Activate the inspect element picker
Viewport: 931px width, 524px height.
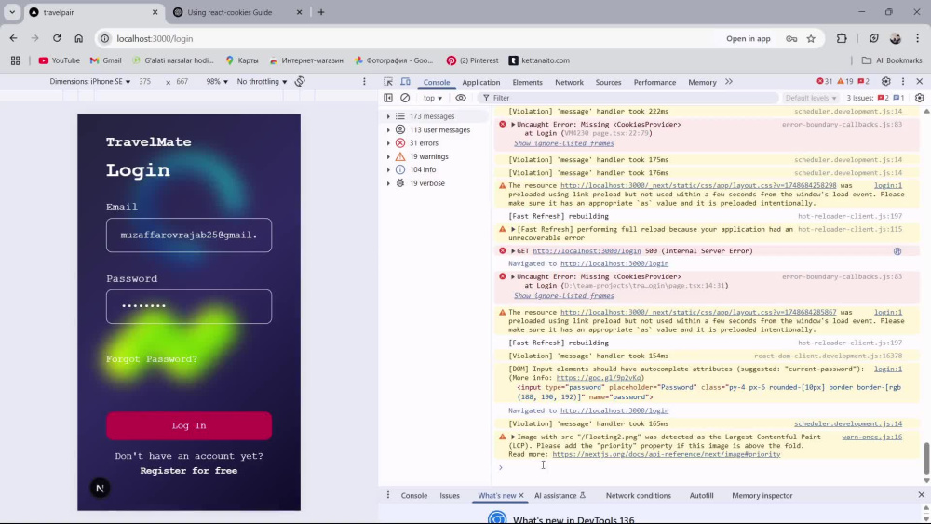(x=388, y=82)
